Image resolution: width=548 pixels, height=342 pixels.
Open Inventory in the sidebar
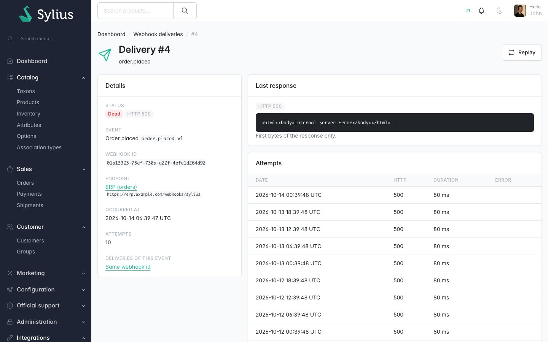click(x=29, y=114)
